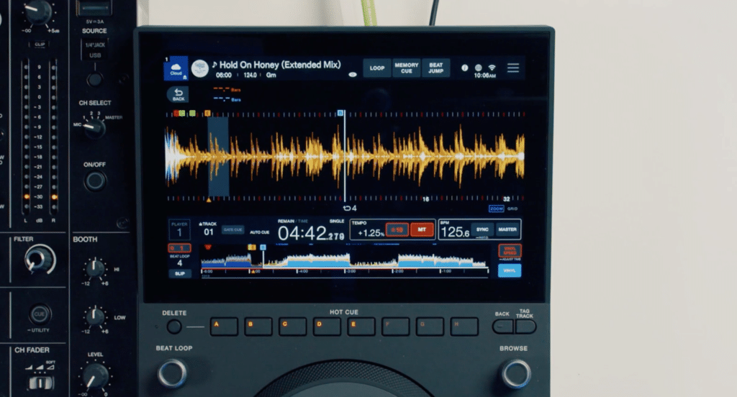Push the mixer CUE button
The height and width of the screenshot is (397, 737).
40,314
